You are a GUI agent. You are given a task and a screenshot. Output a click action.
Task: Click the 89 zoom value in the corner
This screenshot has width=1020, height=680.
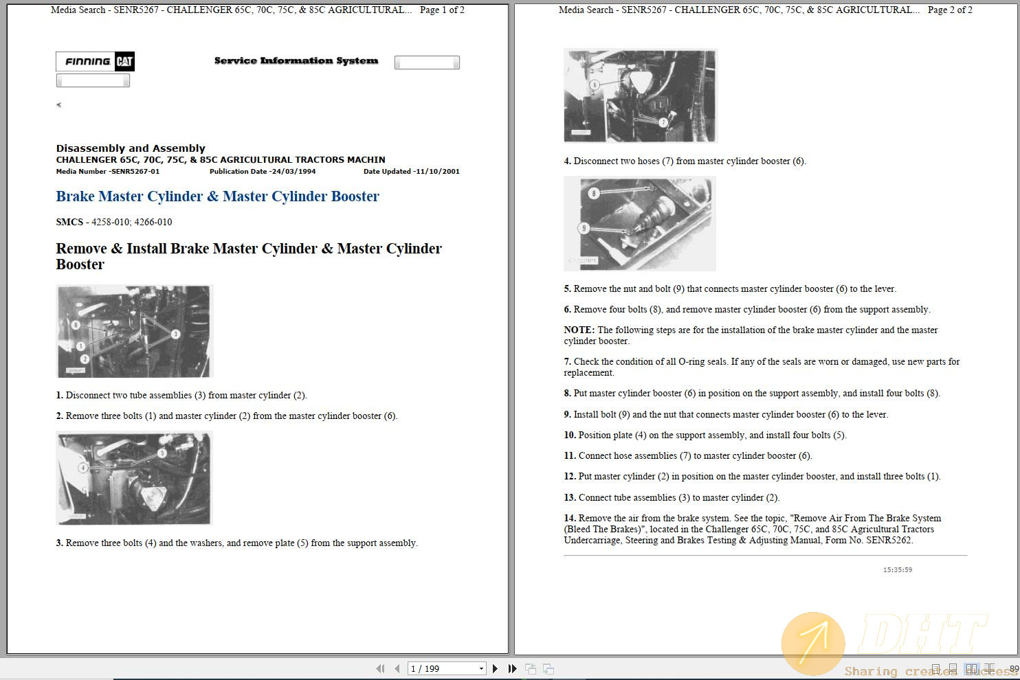click(x=1015, y=668)
